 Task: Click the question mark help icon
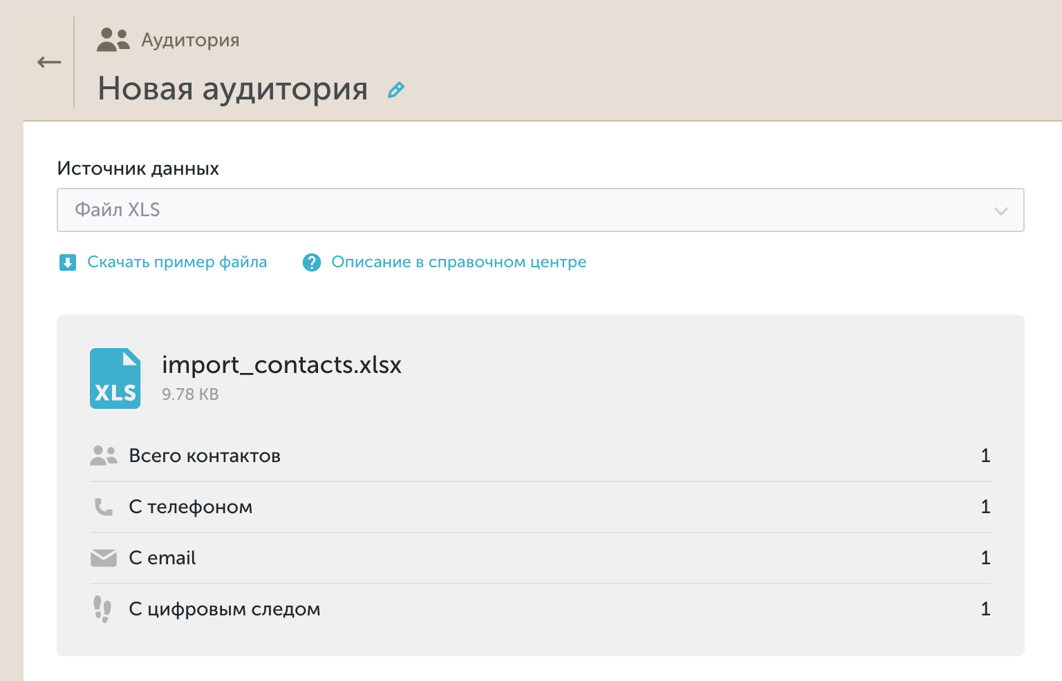tap(313, 262)
